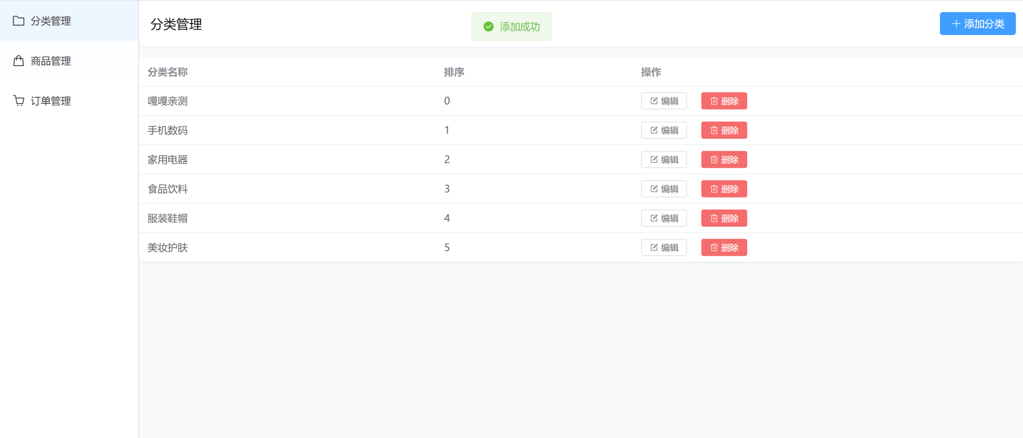Click the 食品饮料 category name cell

(167, 189)
